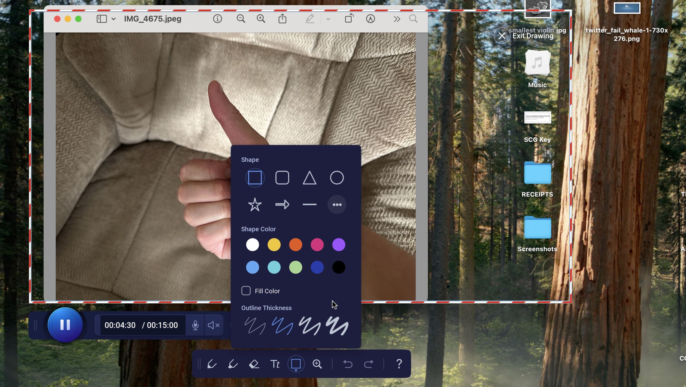Select the zoom magnifier in the drawing toolbar
The image size is (686, 387).
(x=317, y=364)
